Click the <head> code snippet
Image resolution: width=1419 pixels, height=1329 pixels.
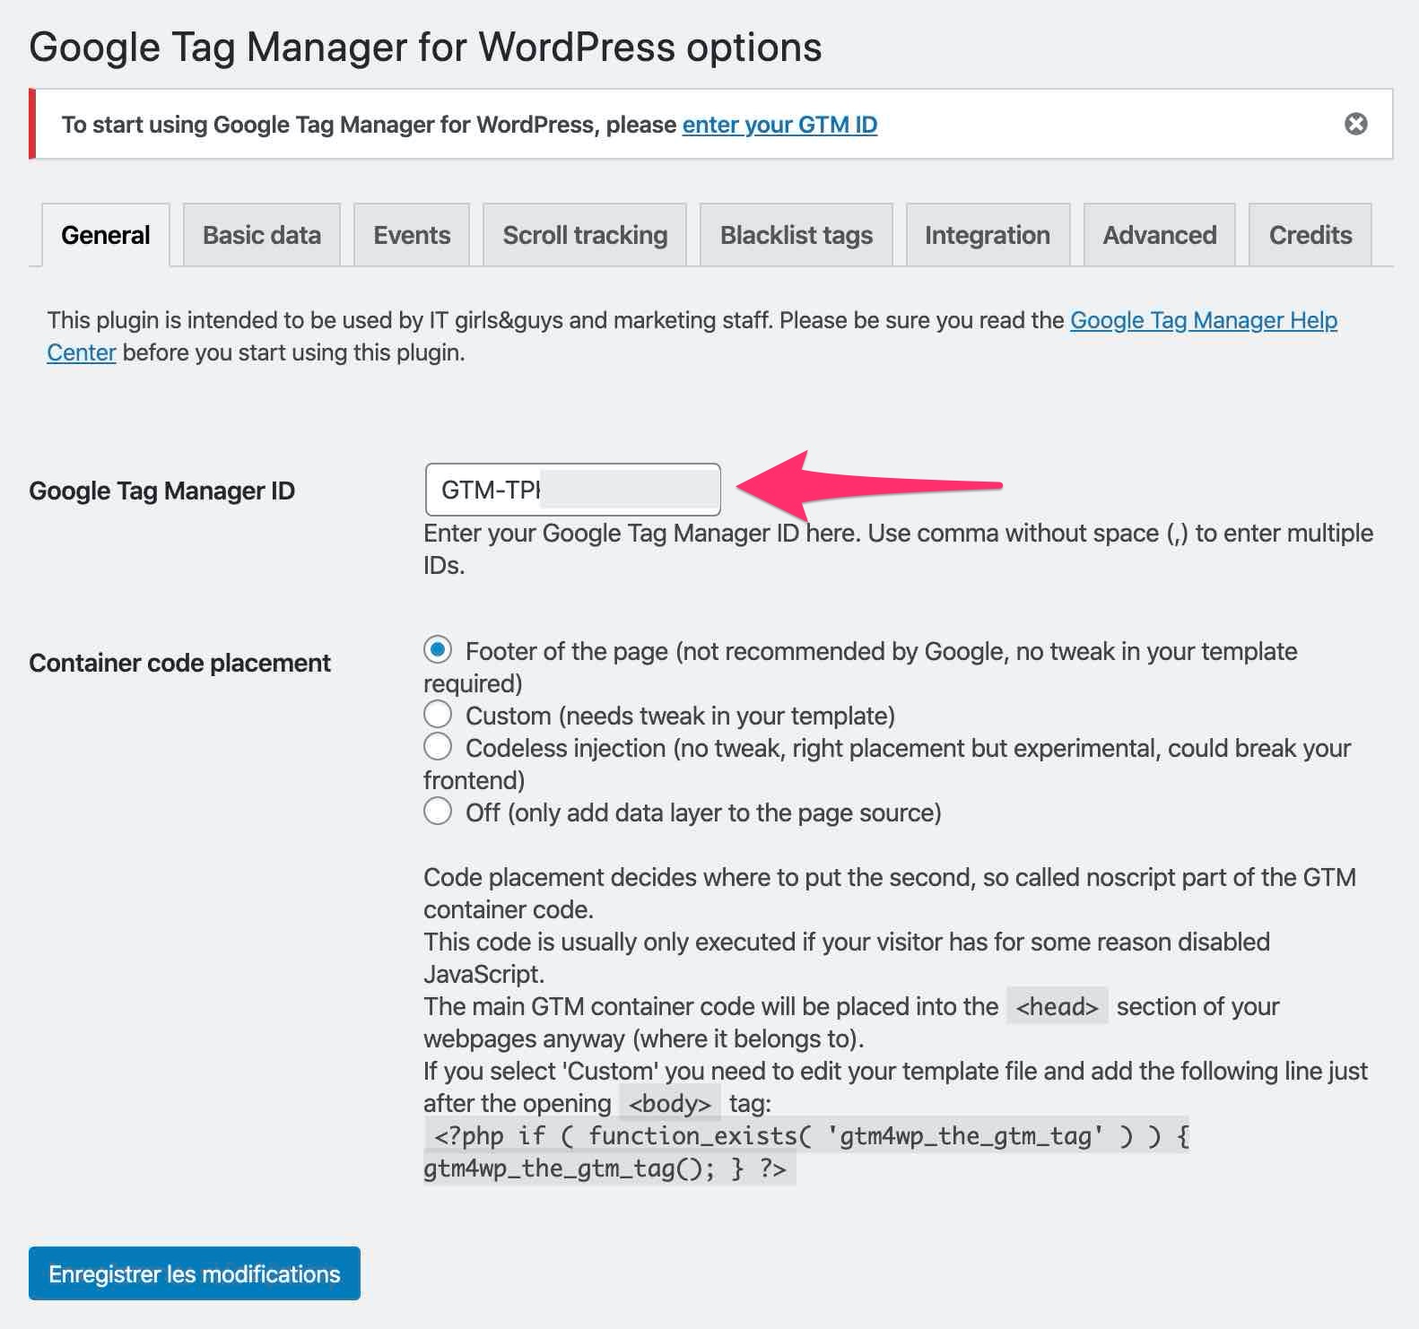(1057, 1007)
